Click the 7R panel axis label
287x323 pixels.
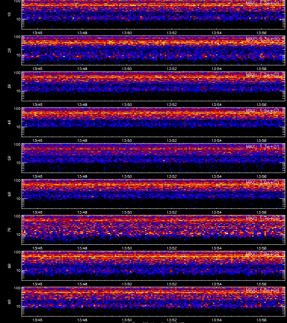[x=9, y=230]
